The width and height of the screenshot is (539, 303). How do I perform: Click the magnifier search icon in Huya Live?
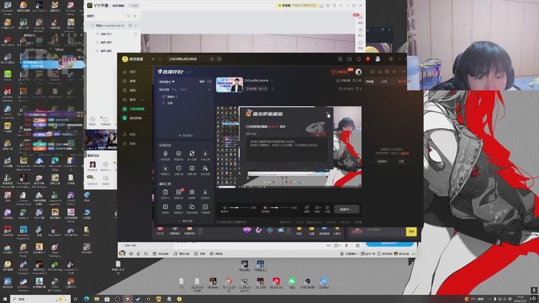(x=219, y=59)
